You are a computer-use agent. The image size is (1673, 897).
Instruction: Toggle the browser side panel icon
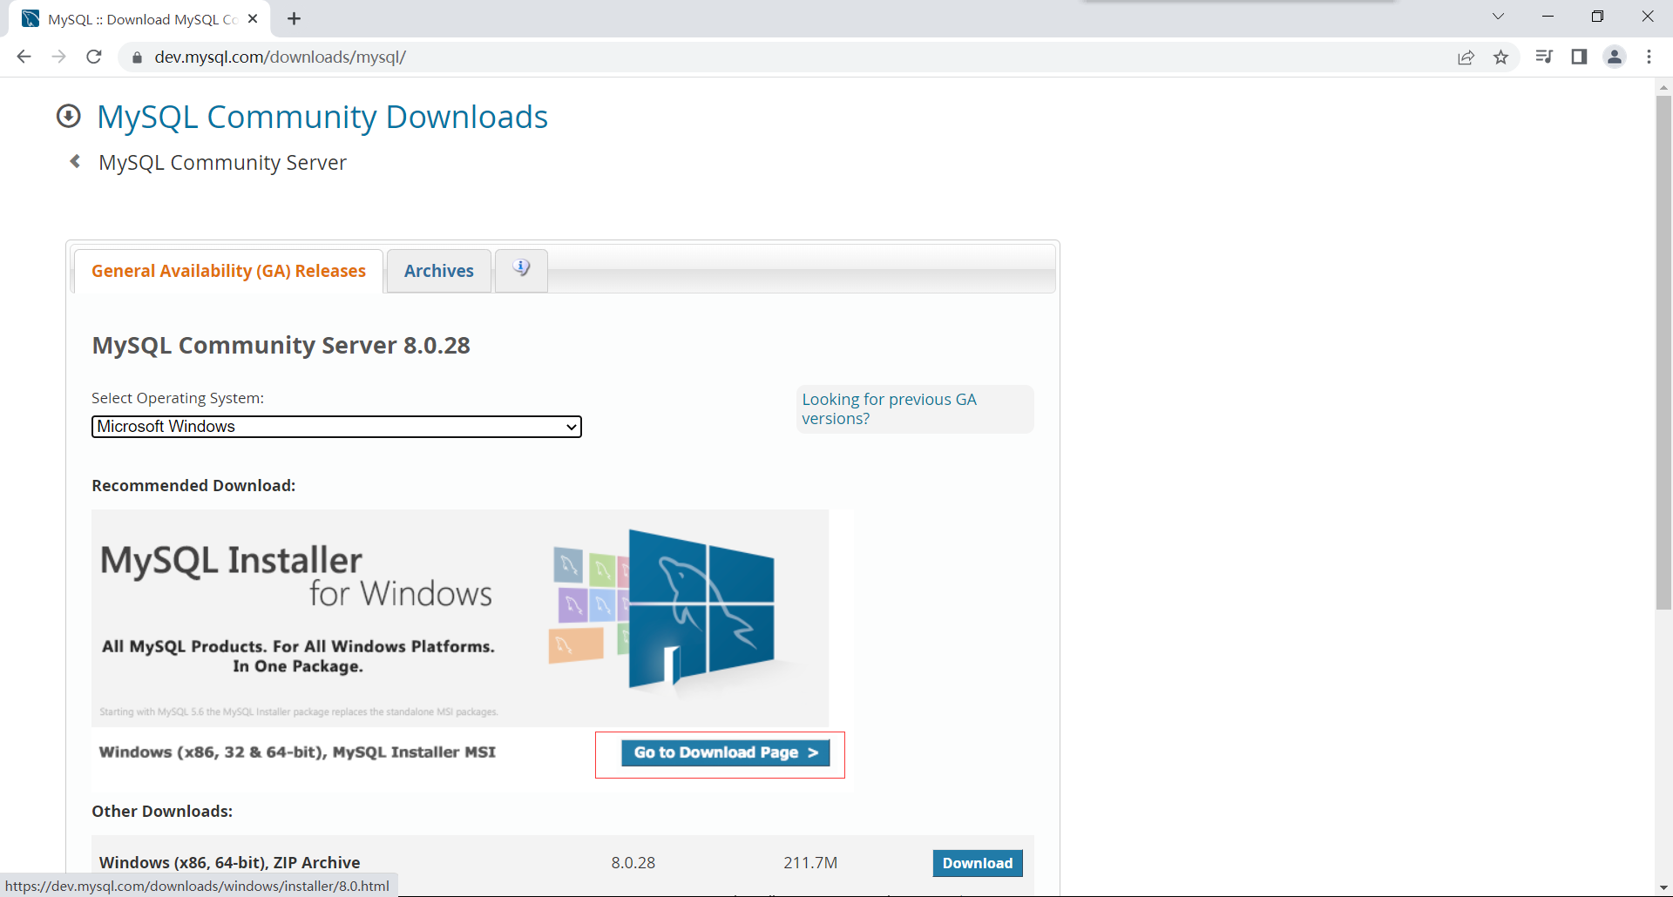click(x=1578, y=57)
